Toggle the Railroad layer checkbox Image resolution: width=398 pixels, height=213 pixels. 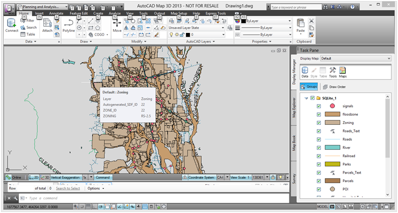coord(319,156)
